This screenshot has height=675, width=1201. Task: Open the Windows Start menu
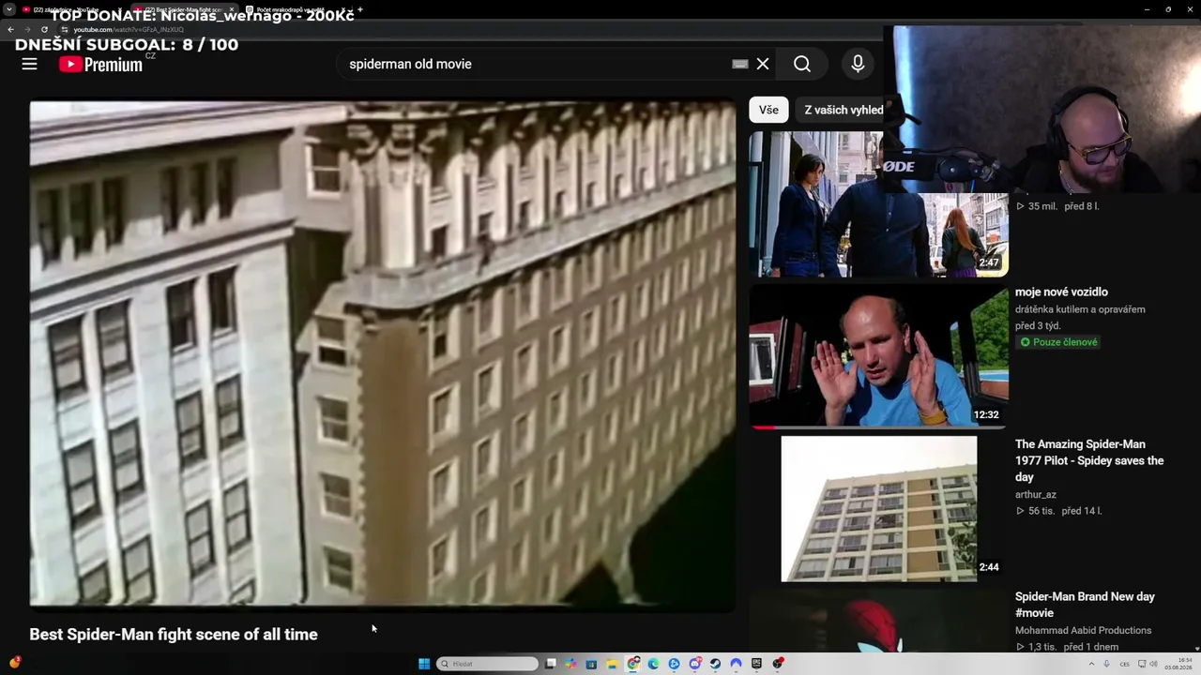pyautogui.click(x=424, y=664)
